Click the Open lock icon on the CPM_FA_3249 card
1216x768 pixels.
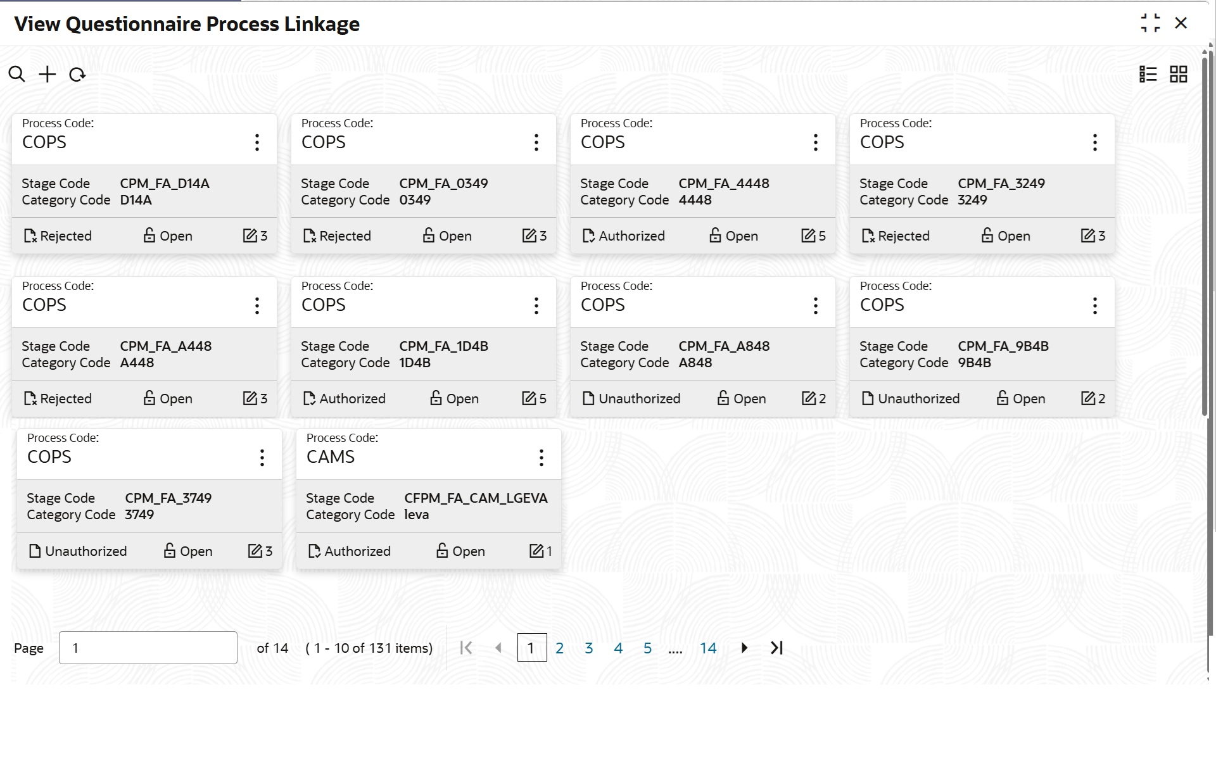click(x=987, y=236)
